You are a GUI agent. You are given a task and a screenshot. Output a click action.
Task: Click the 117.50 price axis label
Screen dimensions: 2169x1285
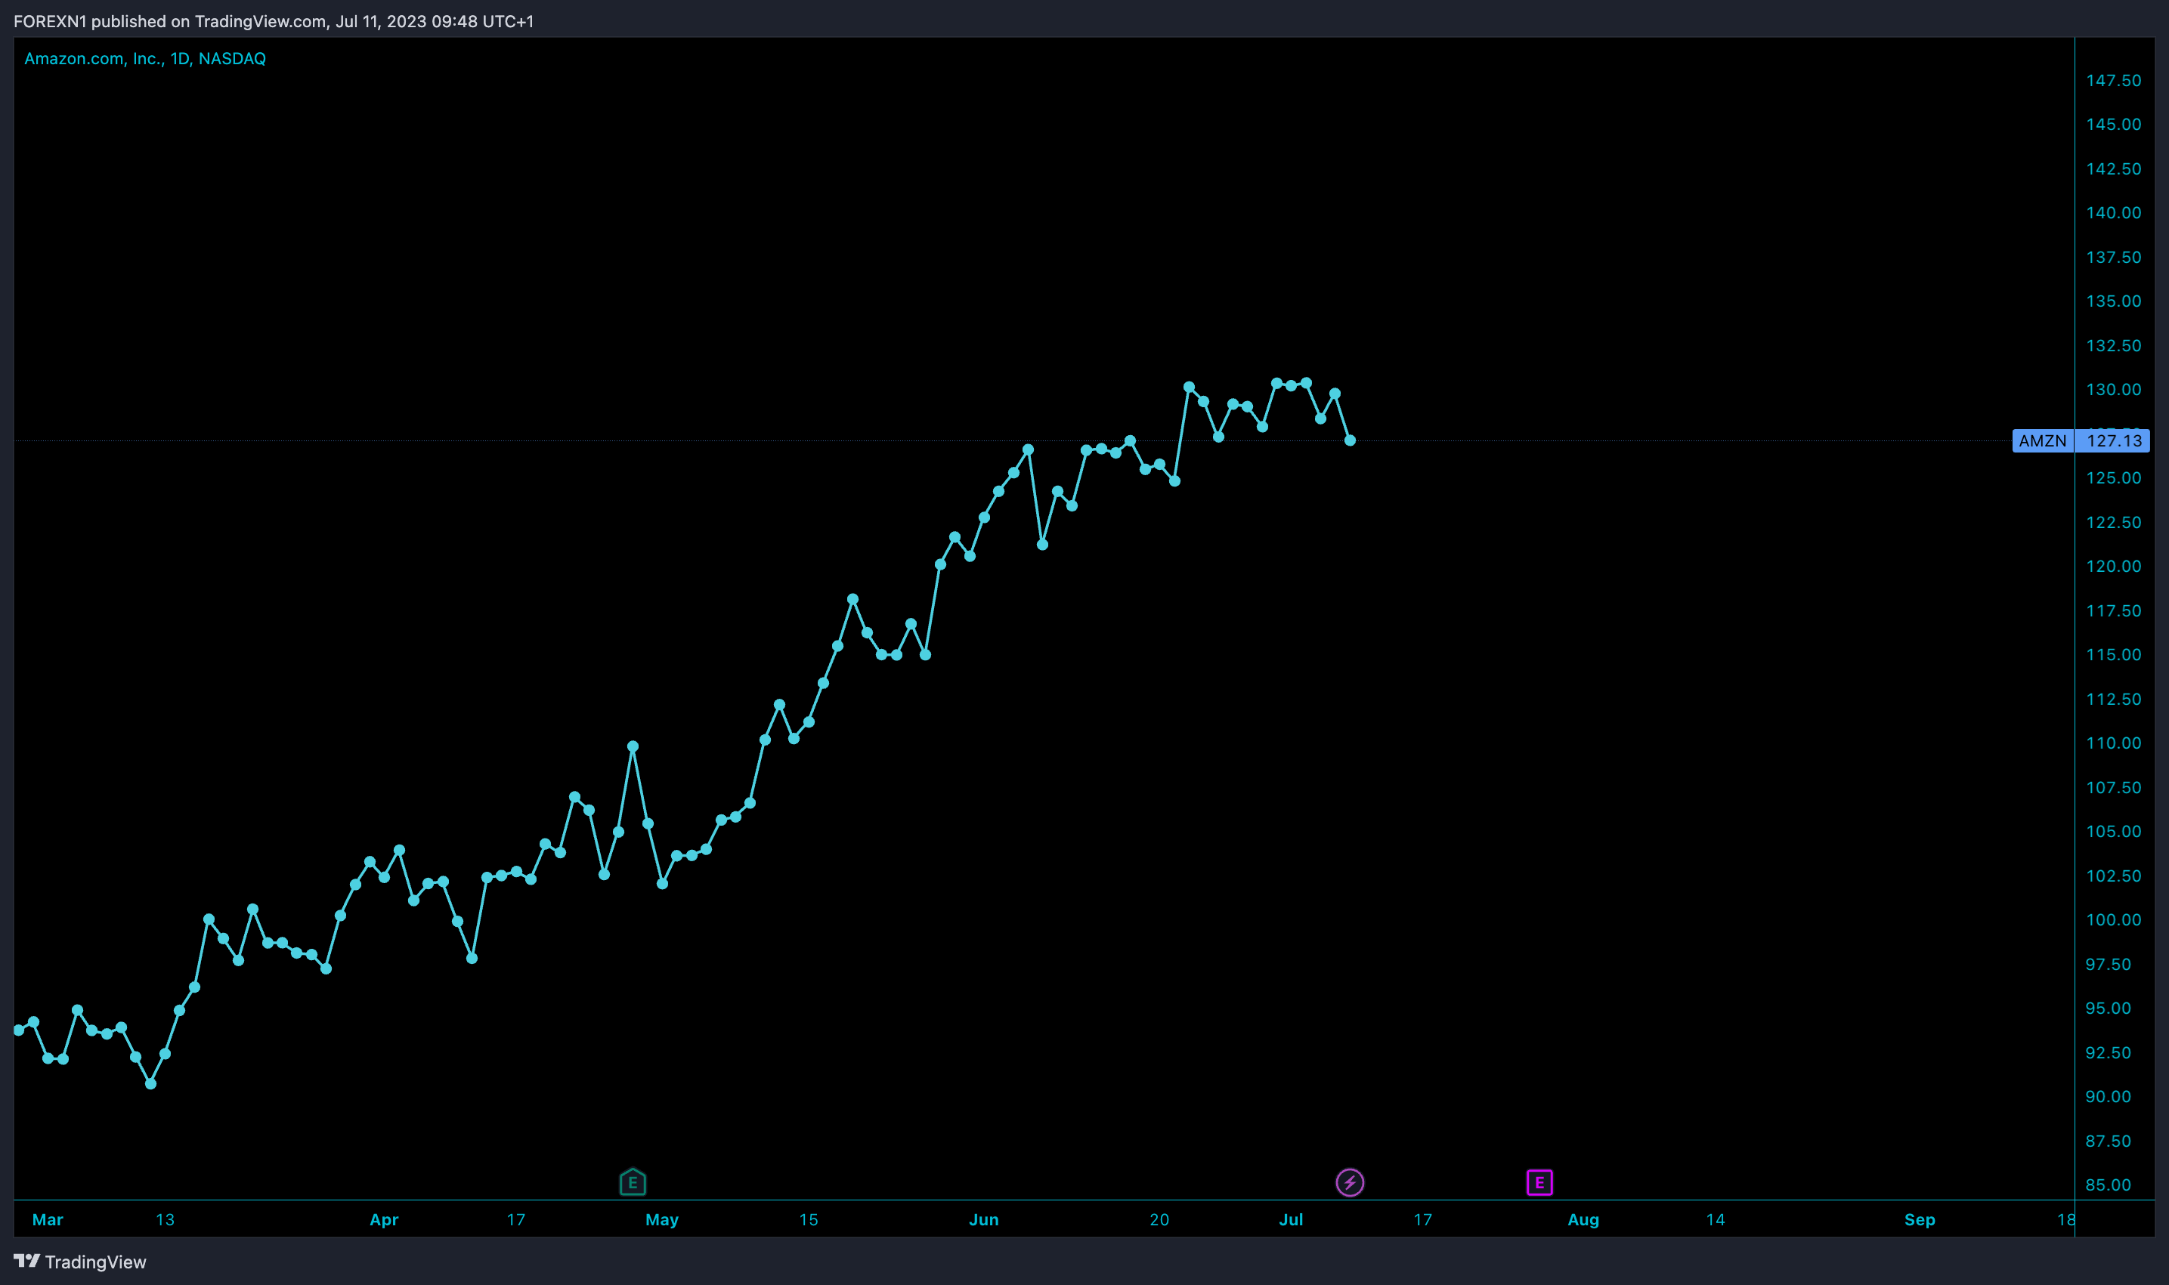pos(2112,611)
